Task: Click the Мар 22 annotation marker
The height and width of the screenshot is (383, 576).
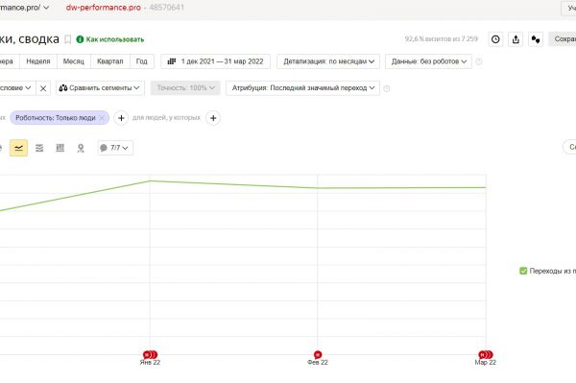Action: coord(486,355)
